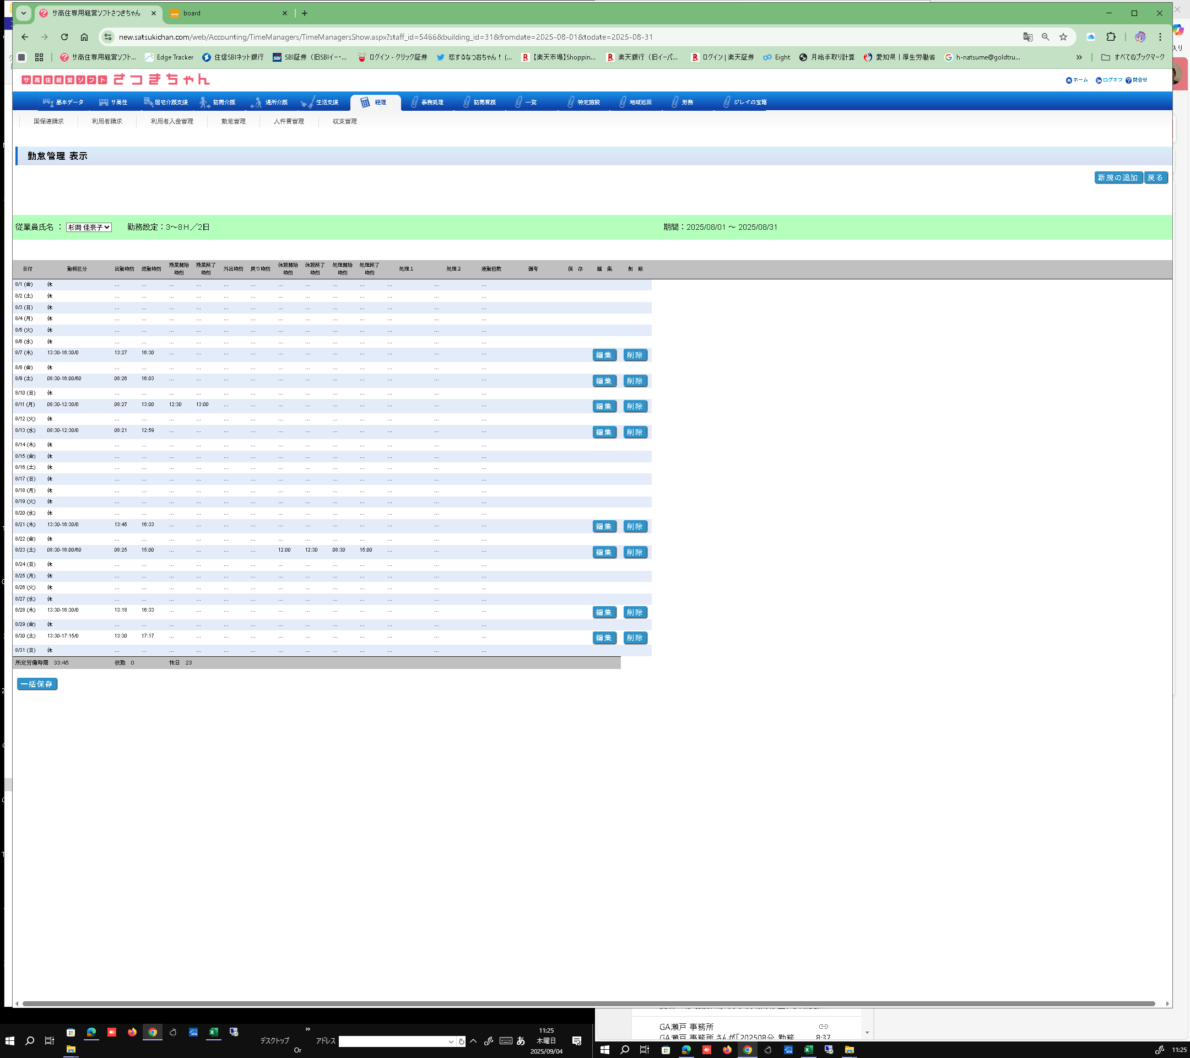
Task: Open the tab search dropdown arrow
Action: tap(23, 13)
